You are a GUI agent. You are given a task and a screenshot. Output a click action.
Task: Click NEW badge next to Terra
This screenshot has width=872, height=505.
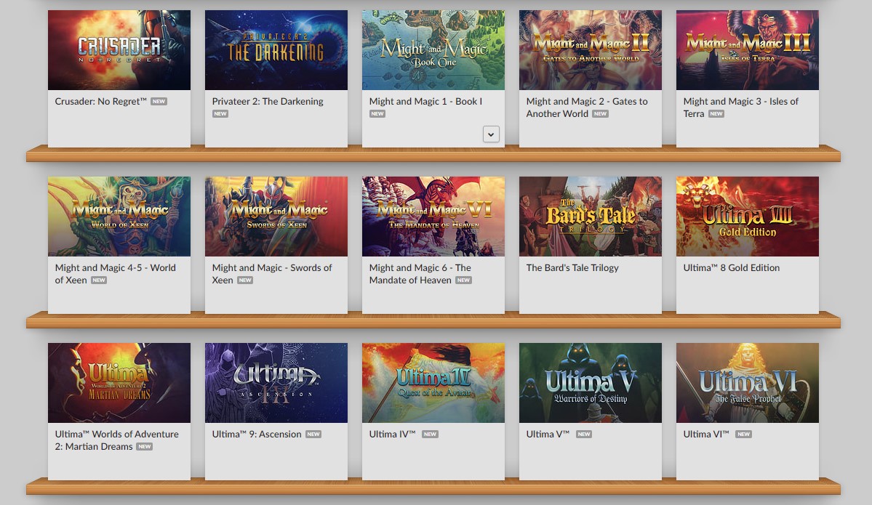(716, 113)
